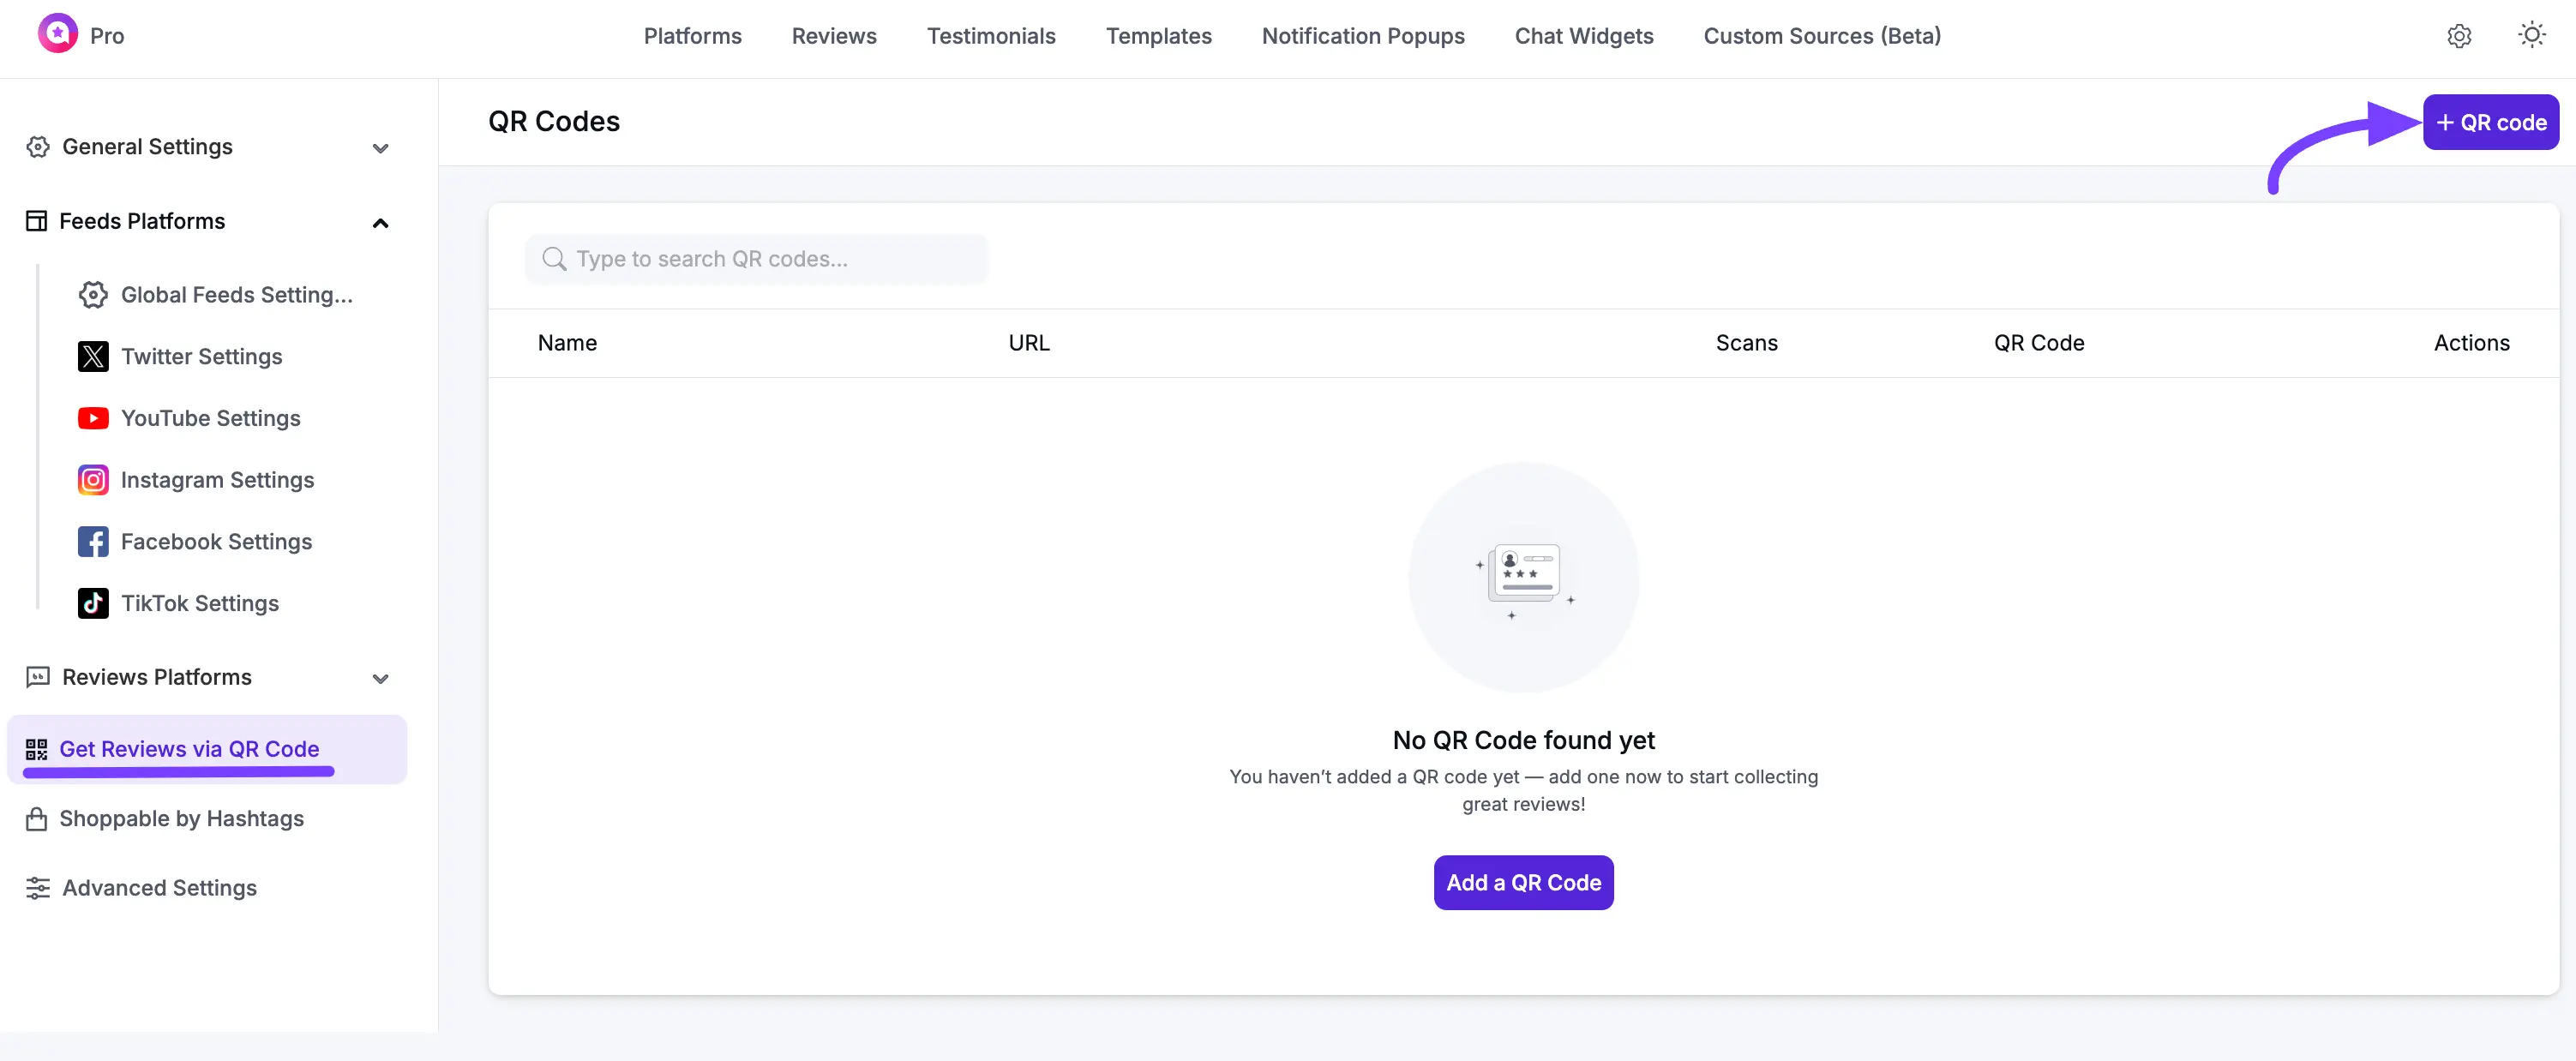The width and height of the screenshot is (2576, 1061).
Task: Open Shoppable by Hashtags sidebar item
Action: point(181,818)
